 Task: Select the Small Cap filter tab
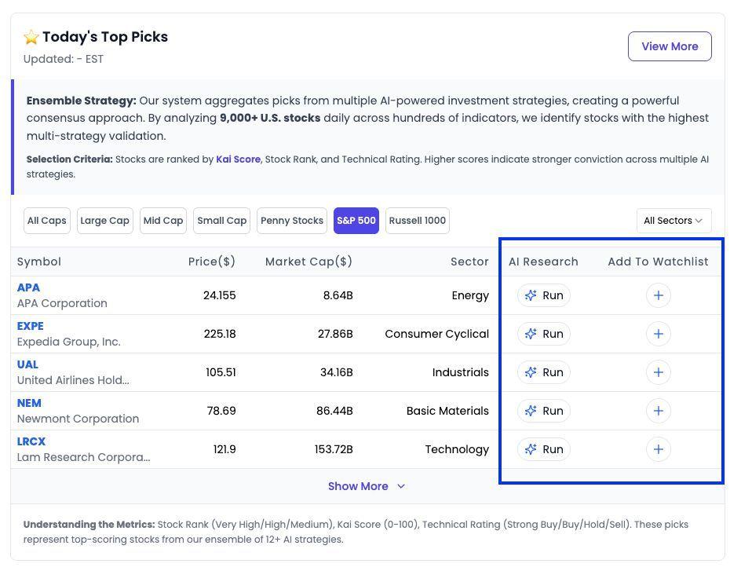click(221, 221)
